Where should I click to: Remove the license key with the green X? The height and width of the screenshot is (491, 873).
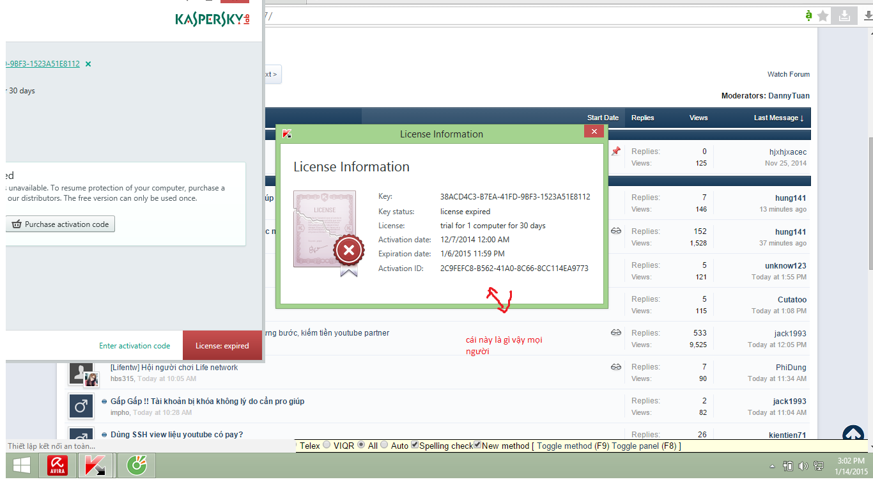tap(88, 64)
